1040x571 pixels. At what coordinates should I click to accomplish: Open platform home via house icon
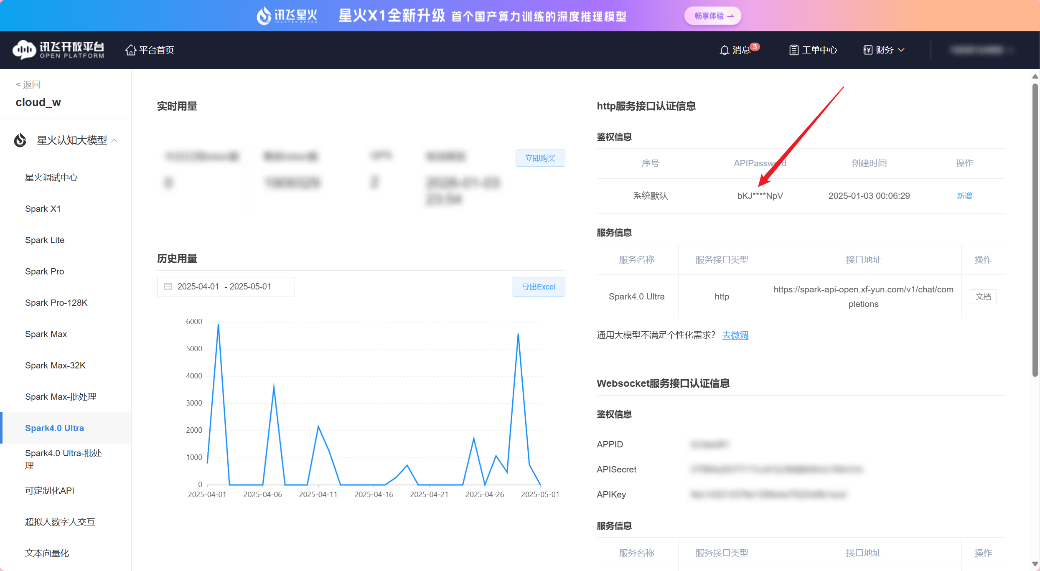pyautogui.click(x=131, y=50)
